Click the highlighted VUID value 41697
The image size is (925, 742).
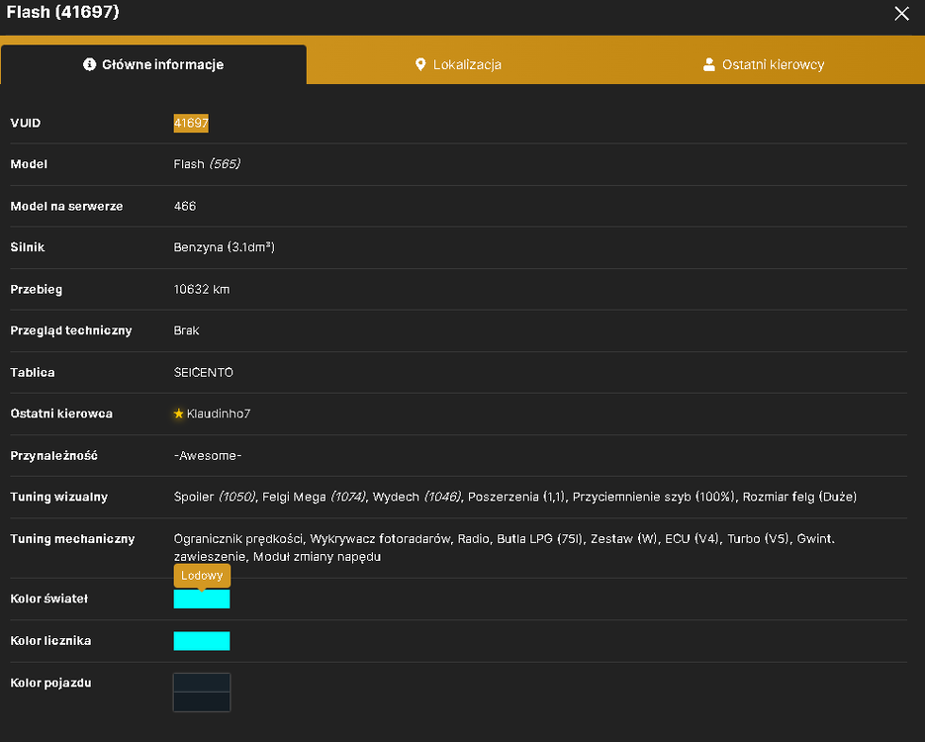(191, 123)
